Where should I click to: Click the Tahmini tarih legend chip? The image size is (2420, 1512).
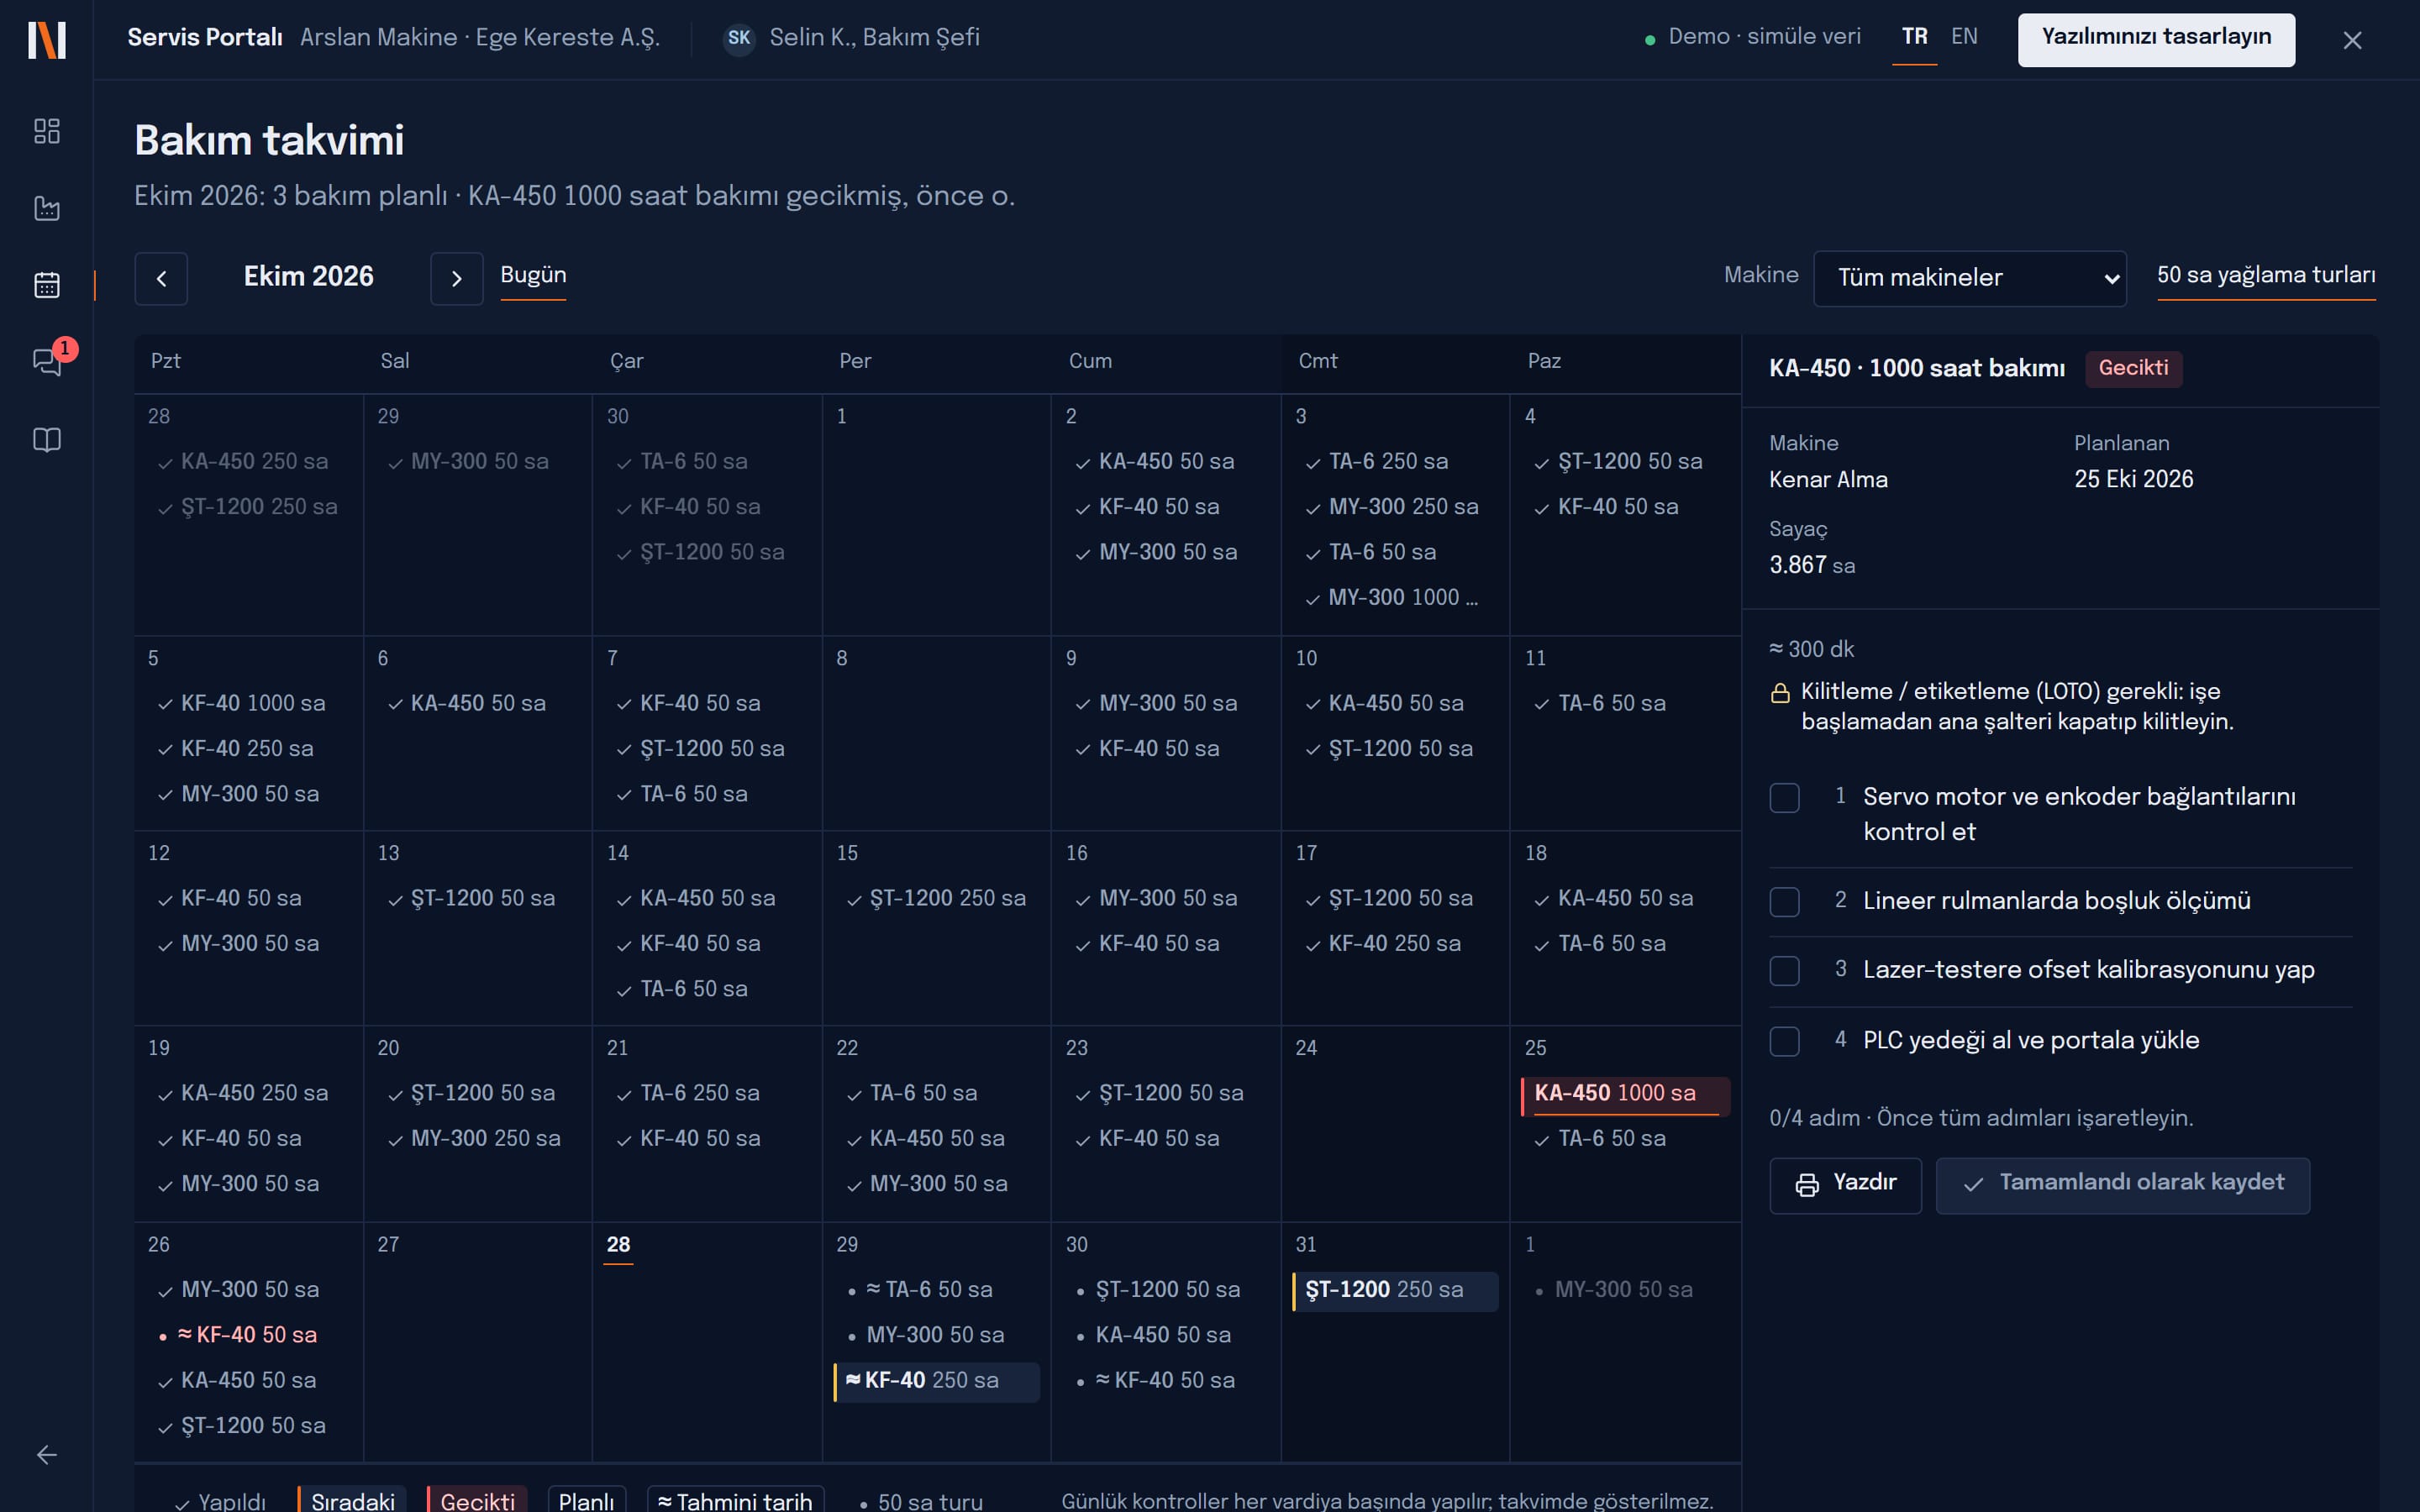coord(736,1500)
